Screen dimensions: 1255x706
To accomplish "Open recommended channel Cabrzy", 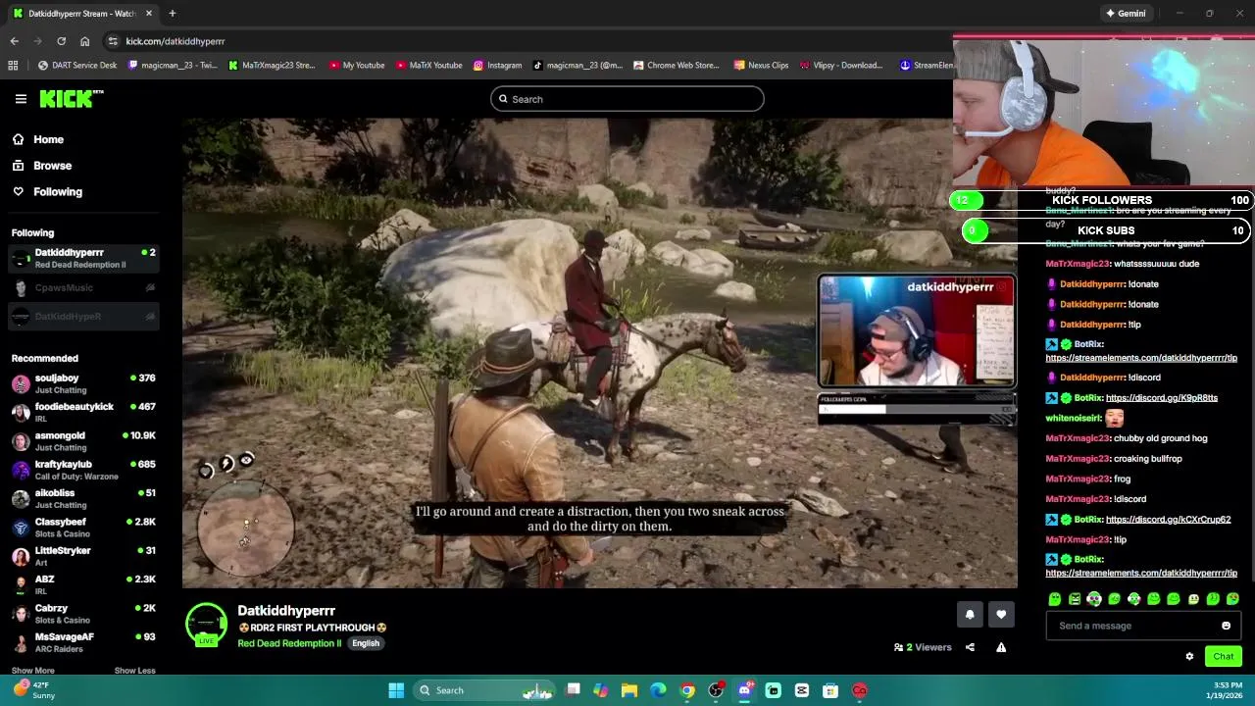I will [x=82, y=614].
